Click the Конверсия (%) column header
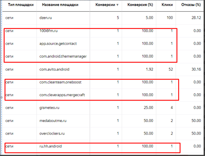 140,5
